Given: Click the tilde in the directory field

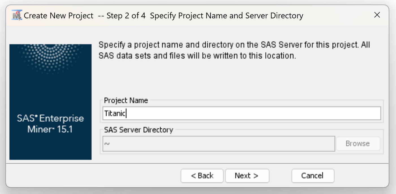Looking at the screenshot, I should pos(107,144).
